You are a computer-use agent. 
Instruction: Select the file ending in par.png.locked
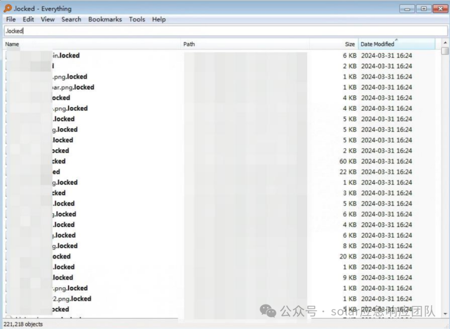click(73, 87)
